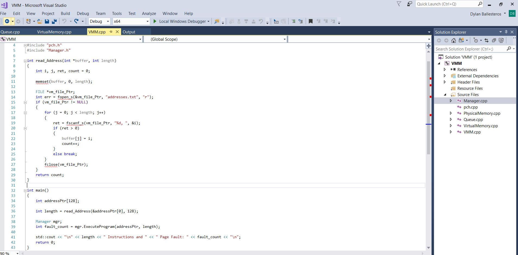Switch to the Queue.cpp tab

[x=10, y=32]
